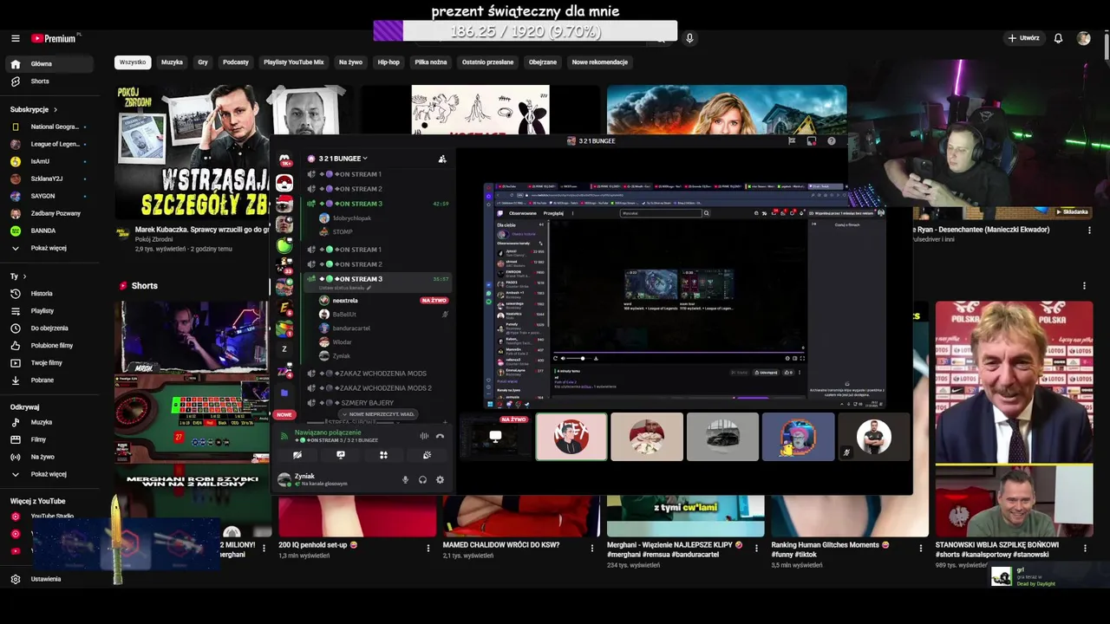
Task: Disconnect from Discord voice channel
Action: click(440, 436)
